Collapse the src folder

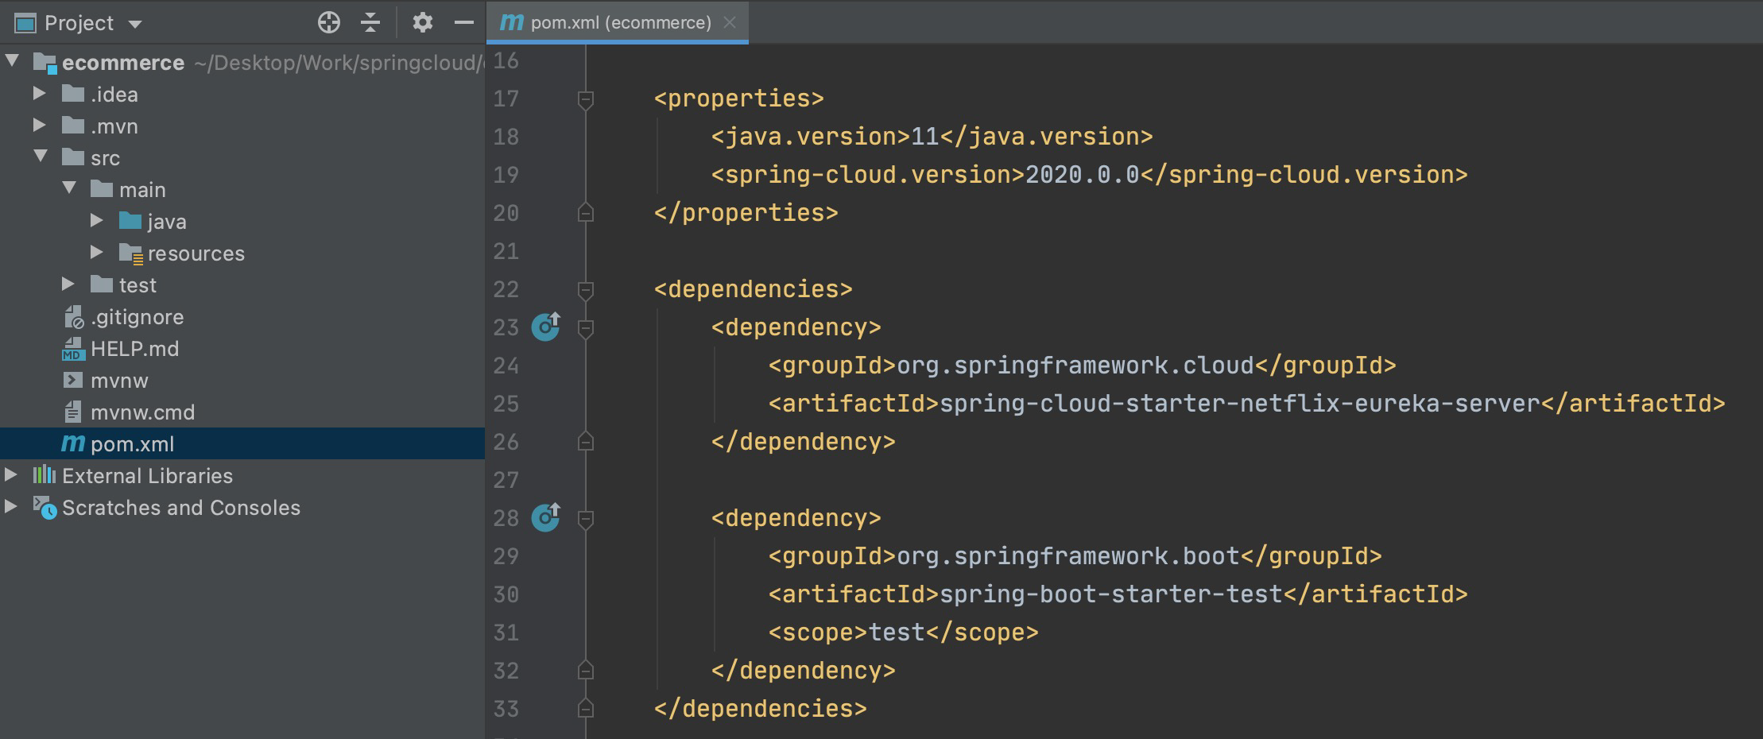coord(41,157)
